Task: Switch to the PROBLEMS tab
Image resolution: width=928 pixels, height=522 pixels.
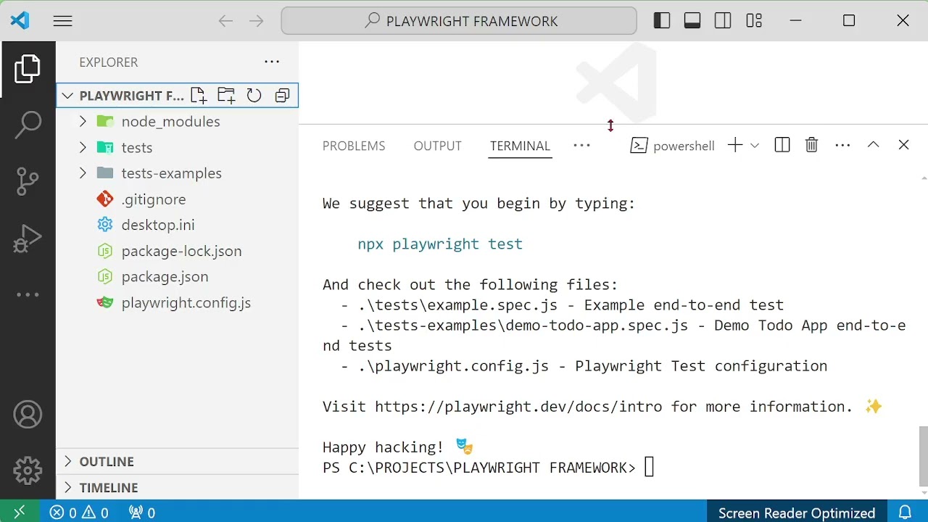Action: [354, 146]
